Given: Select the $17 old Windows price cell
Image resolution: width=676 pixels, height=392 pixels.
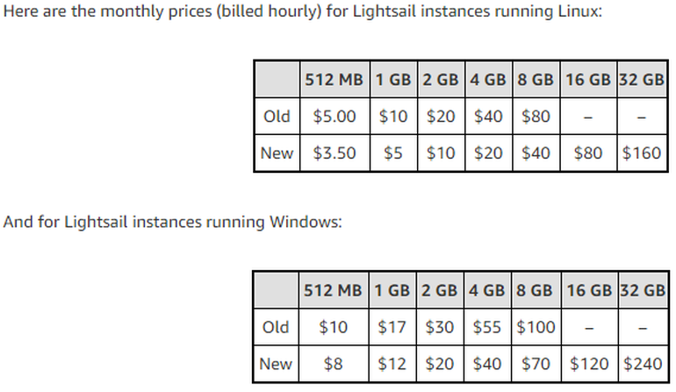Looking at the screenshot, I should pyautogui.click(x=393, y=327).
